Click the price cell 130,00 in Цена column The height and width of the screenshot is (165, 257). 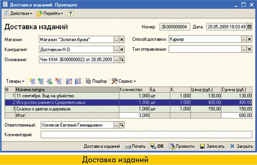206,96
